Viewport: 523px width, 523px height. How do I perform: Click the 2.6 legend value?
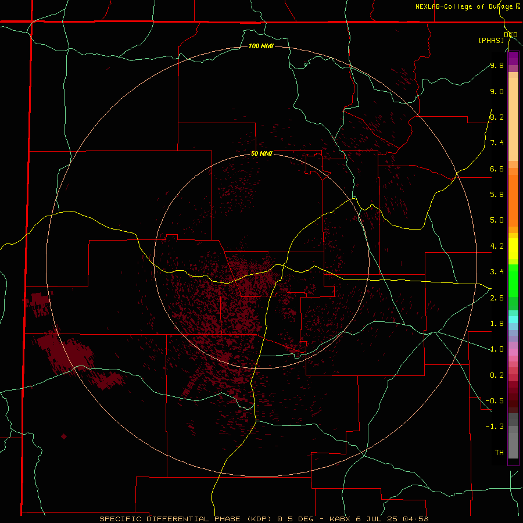[x=497, y=298]
